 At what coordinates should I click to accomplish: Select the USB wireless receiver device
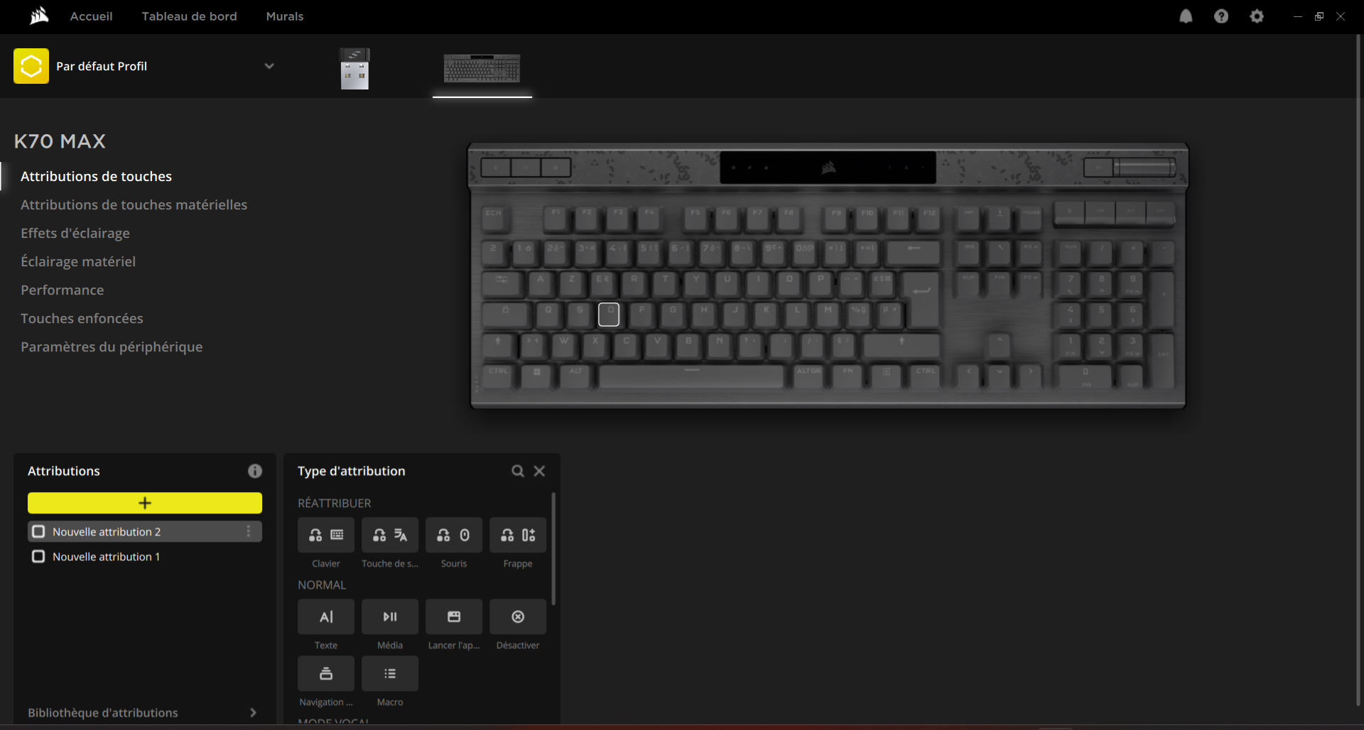click(354, 68)
